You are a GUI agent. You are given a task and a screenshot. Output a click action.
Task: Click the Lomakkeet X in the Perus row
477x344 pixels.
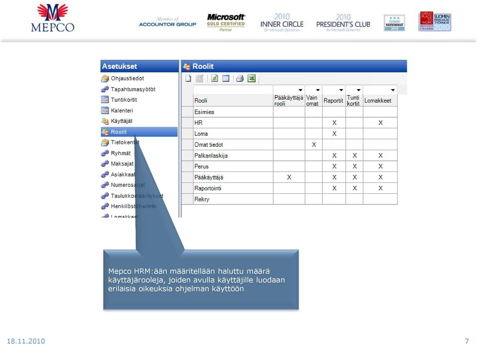pos(380,167)
